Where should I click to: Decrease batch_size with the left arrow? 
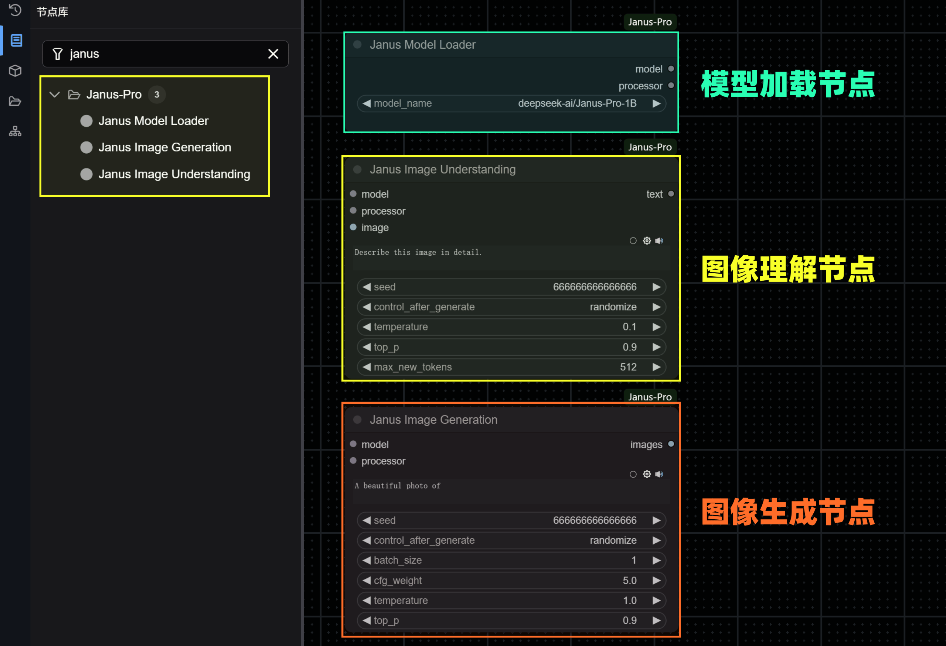click(x=366, y=560)
